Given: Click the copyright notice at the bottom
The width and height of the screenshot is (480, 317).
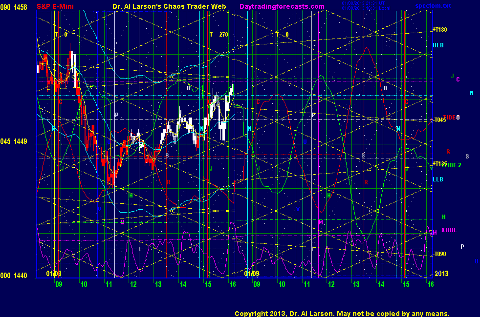Looking at the screenshot, I should (x=342, y=314).
